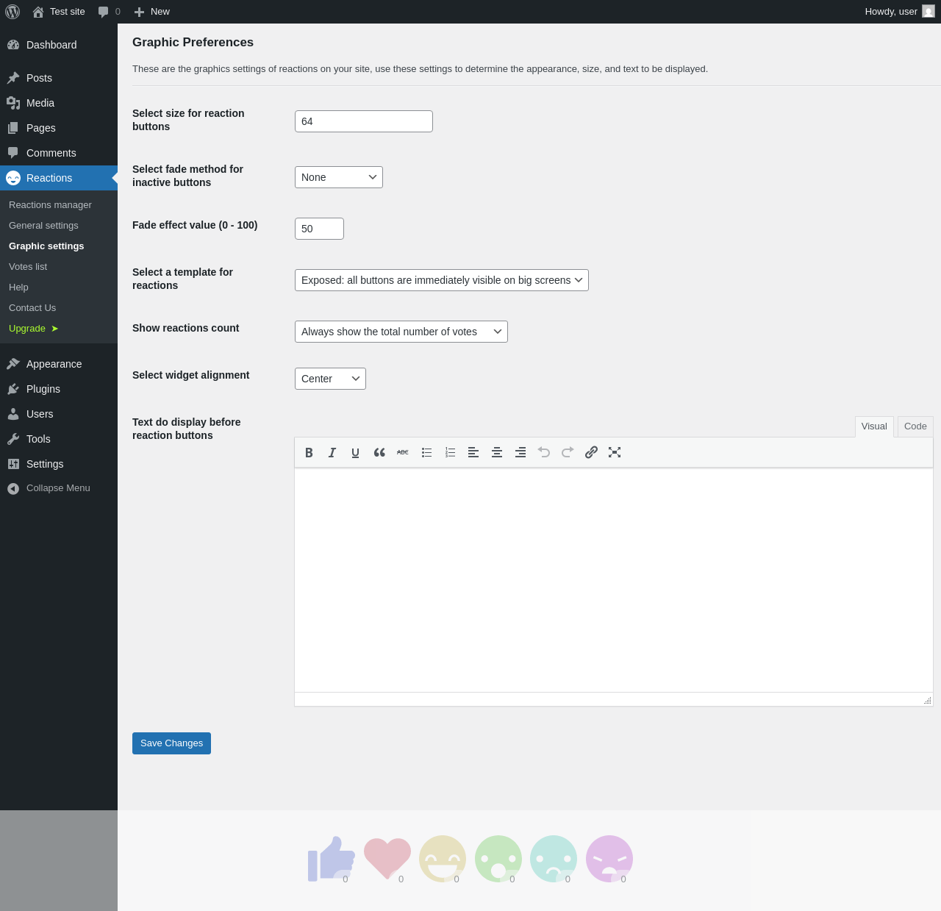
Task: Switch to the Code editor tab
Action: coord(915,426)
